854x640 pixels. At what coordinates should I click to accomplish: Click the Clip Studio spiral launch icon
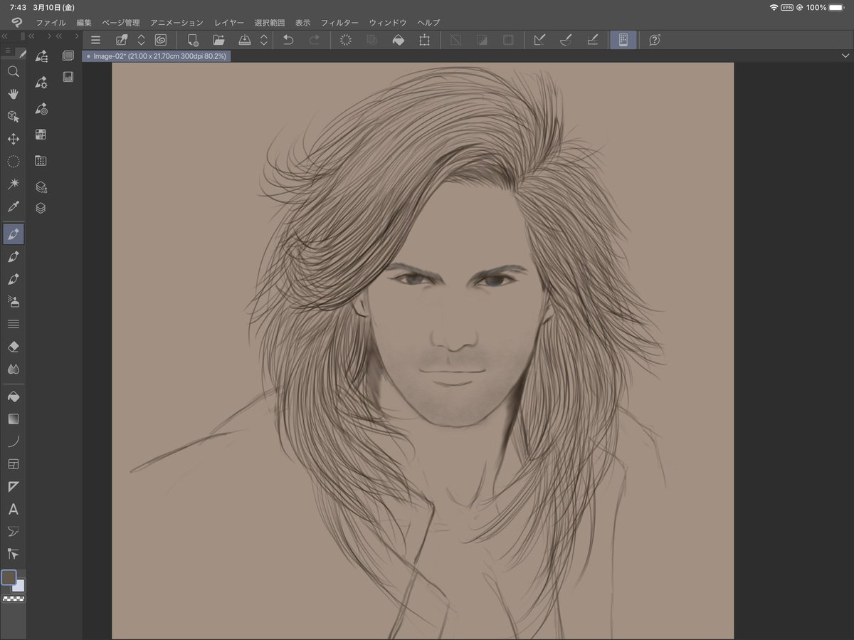[161, 40]
